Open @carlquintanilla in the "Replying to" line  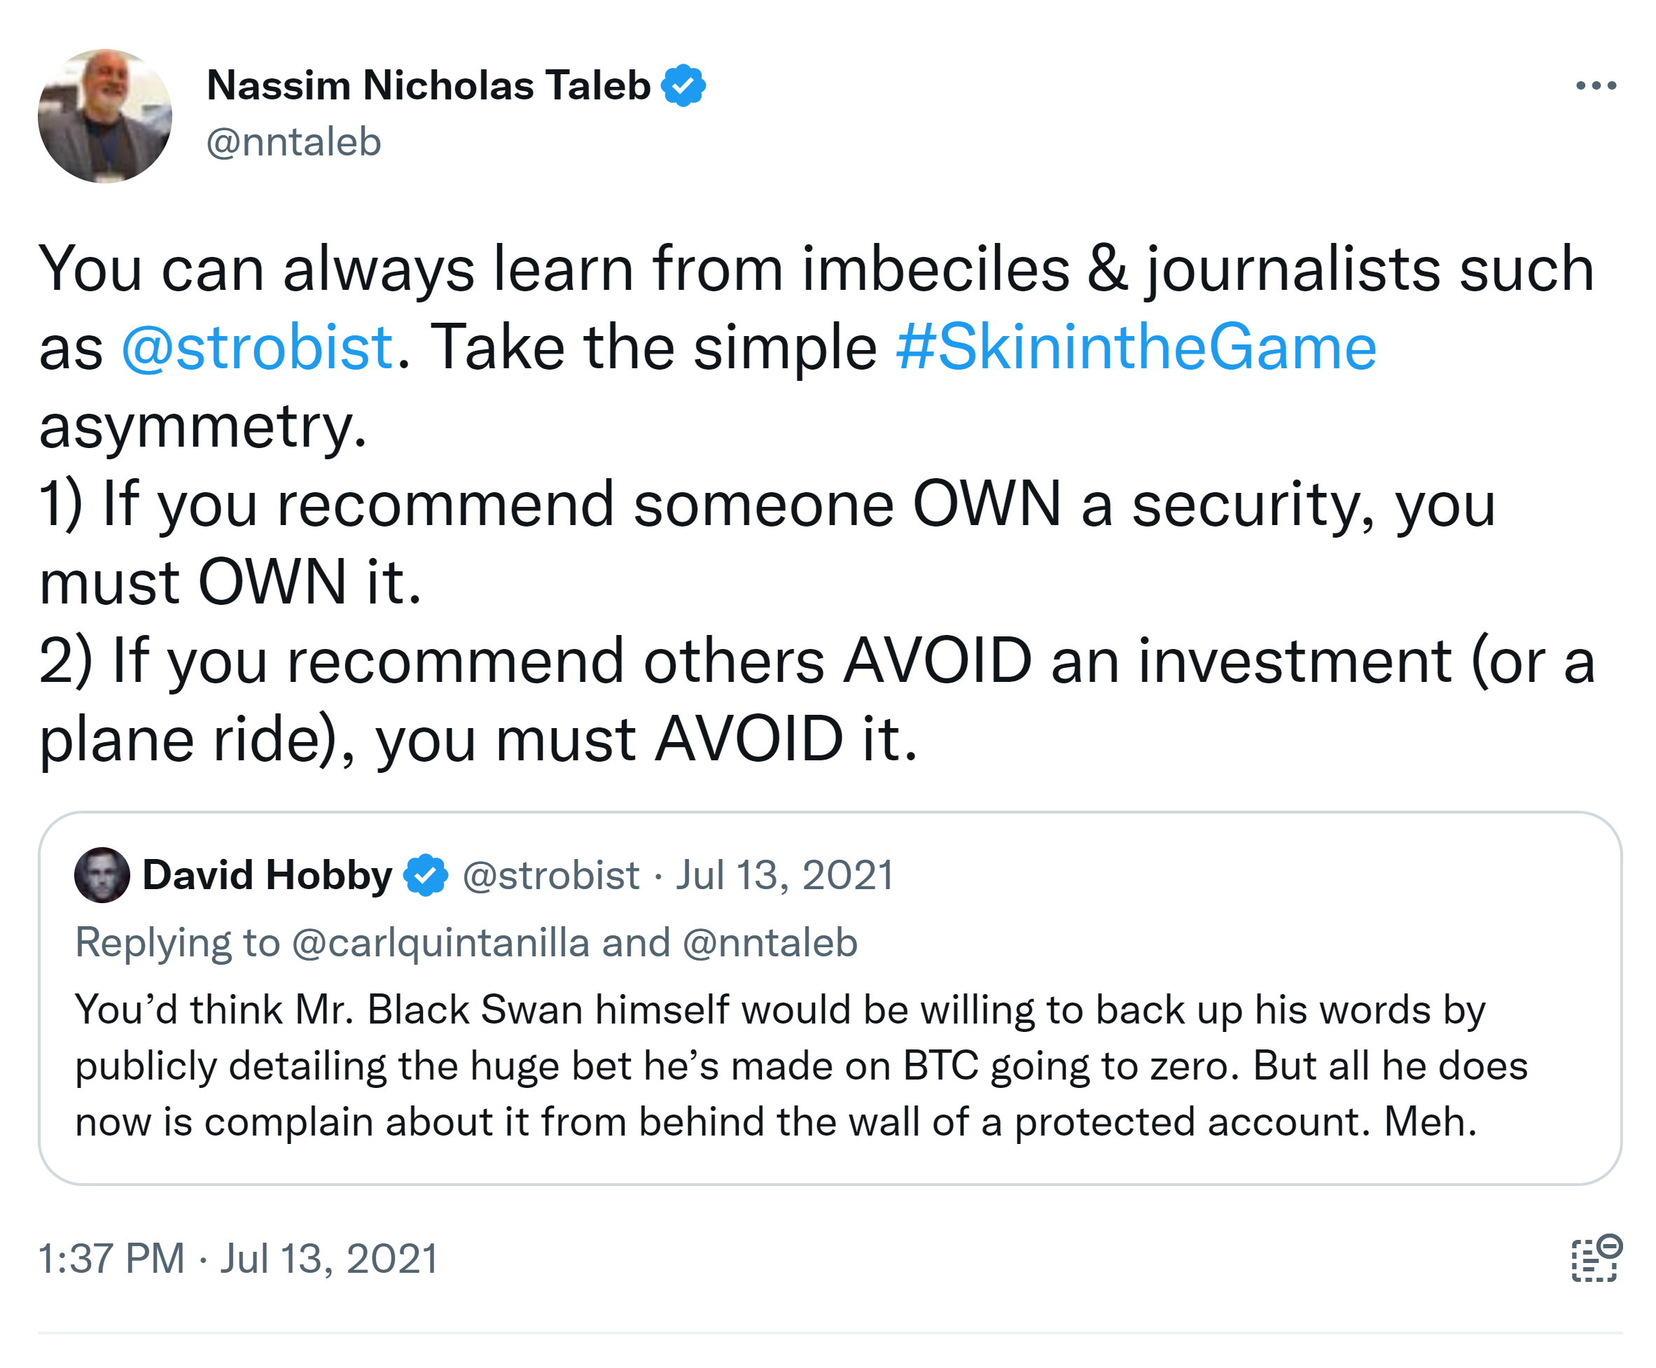click(x=440, y=942)
